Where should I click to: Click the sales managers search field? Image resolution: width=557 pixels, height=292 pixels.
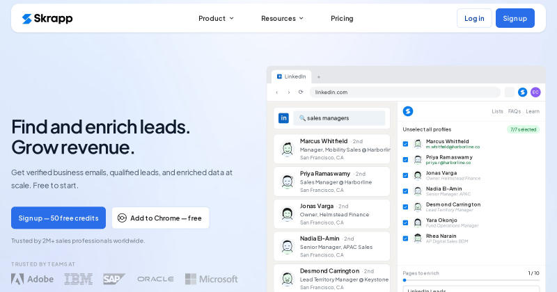click(x=339, y=118)
